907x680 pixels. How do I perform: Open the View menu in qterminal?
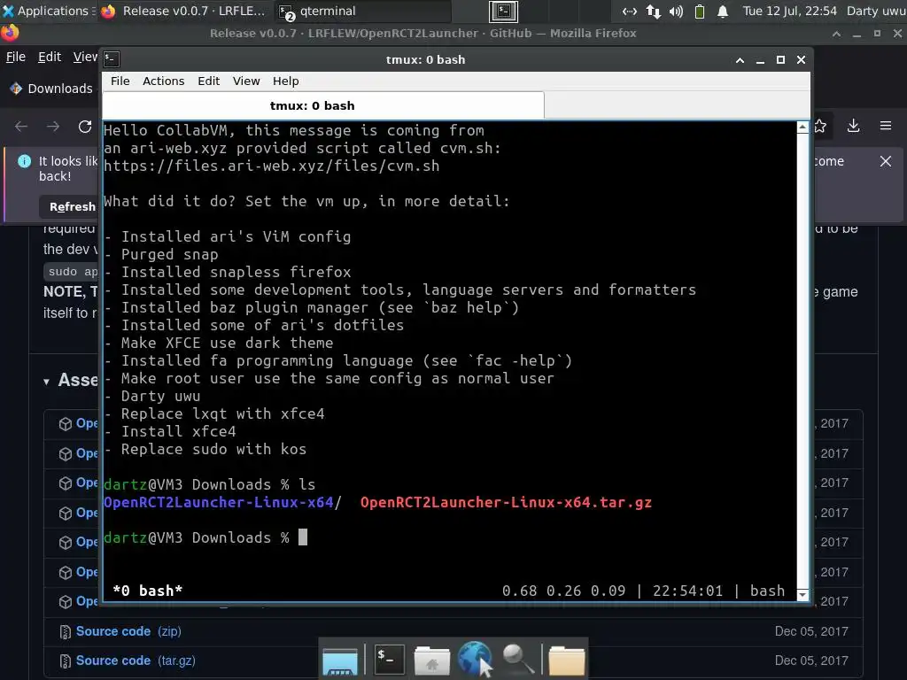[246, 81]
